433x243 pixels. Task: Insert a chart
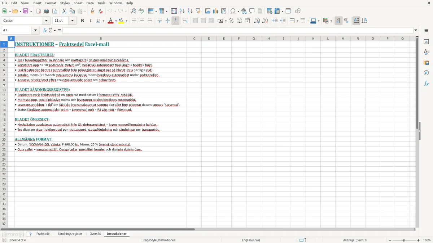pos(216,11)
